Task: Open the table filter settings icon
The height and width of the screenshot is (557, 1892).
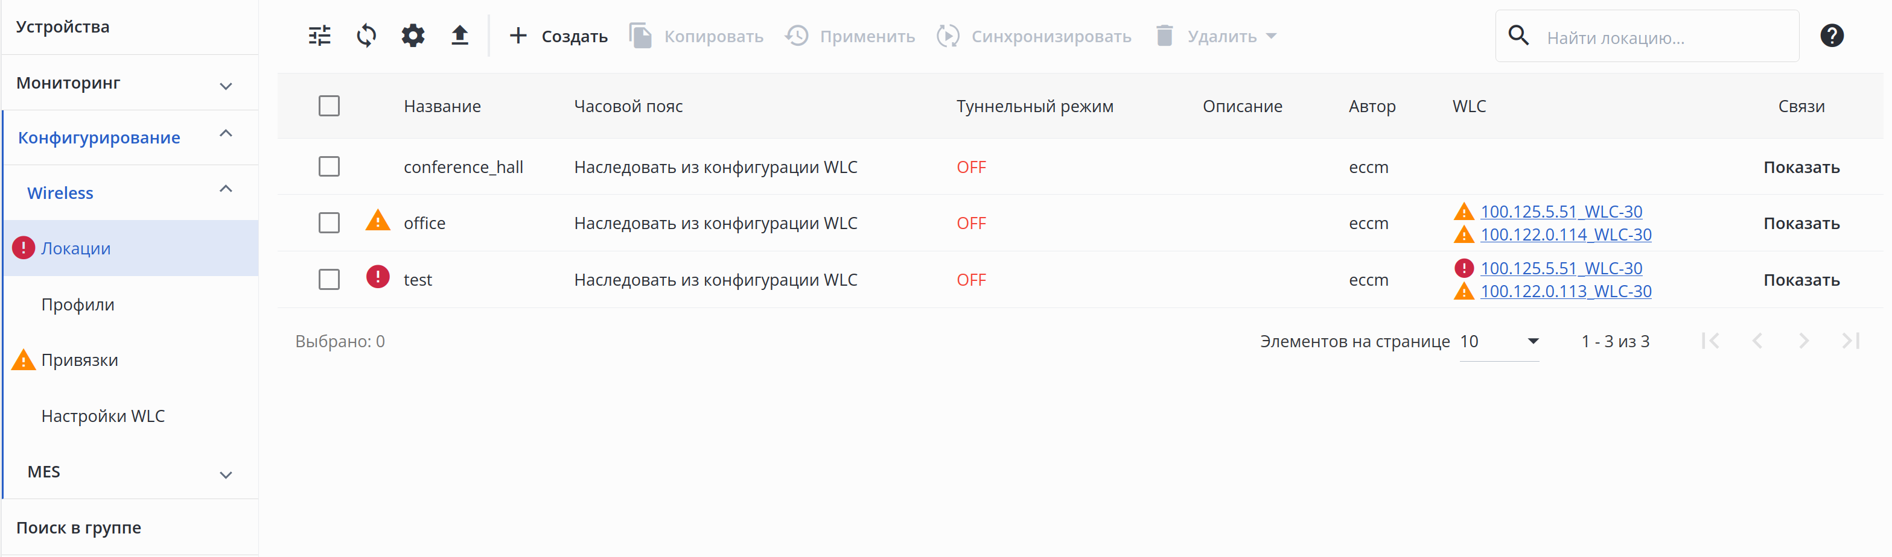Action: click(319, 36)
